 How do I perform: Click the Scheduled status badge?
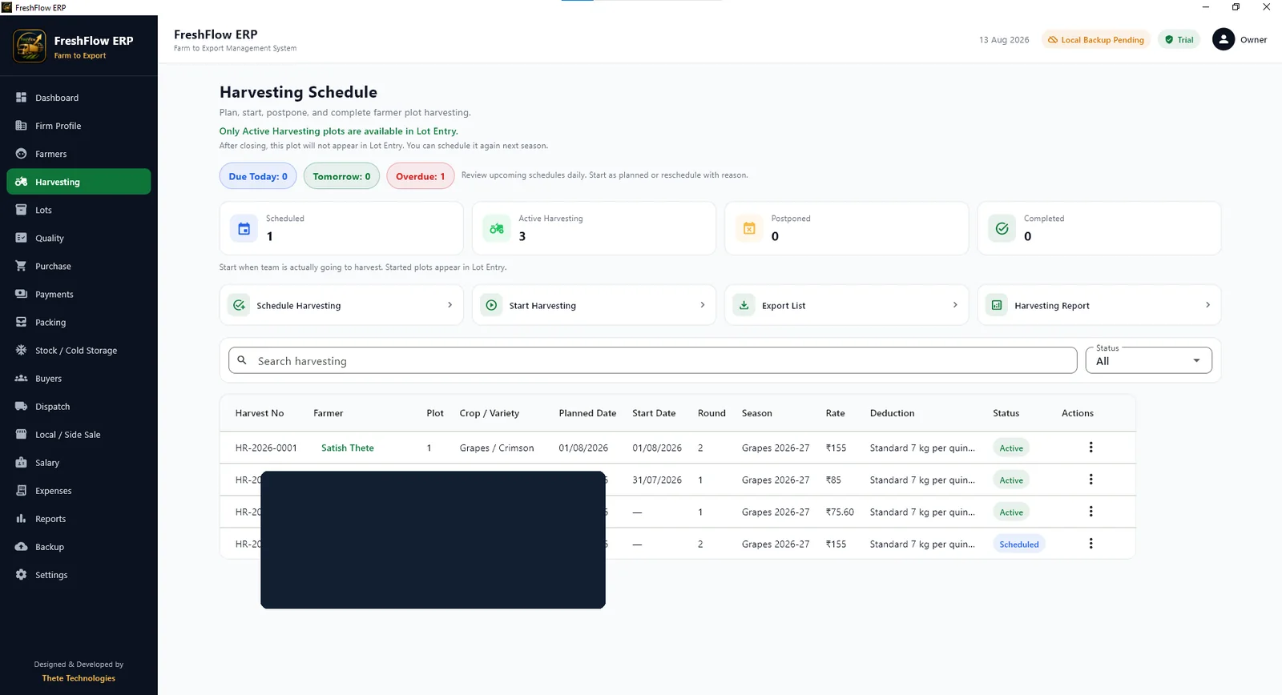tap(1018, 544)
